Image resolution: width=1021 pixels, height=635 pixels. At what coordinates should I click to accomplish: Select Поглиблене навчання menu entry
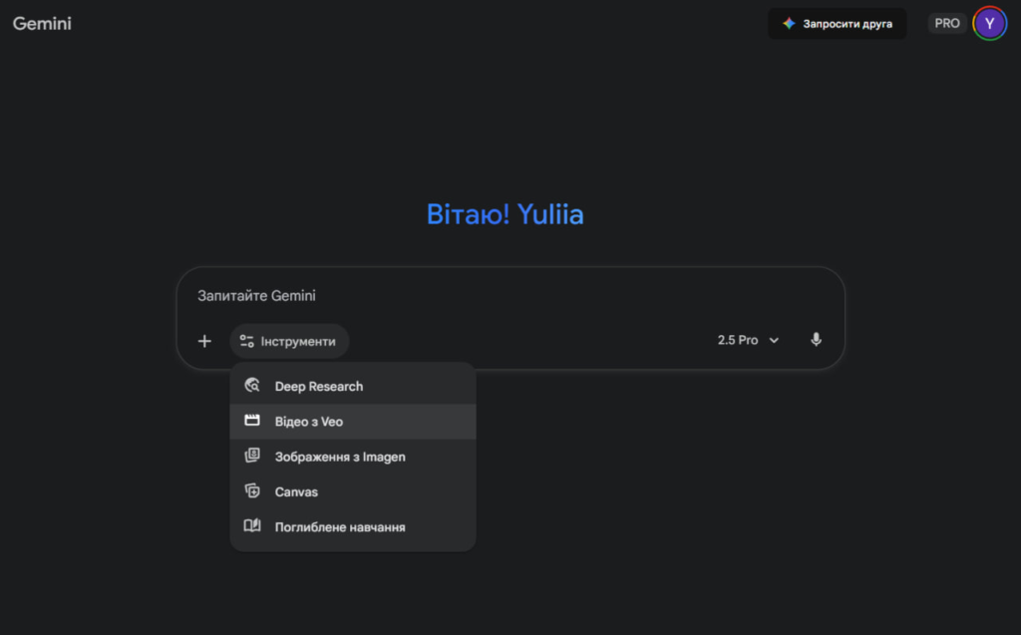(340, 526)
